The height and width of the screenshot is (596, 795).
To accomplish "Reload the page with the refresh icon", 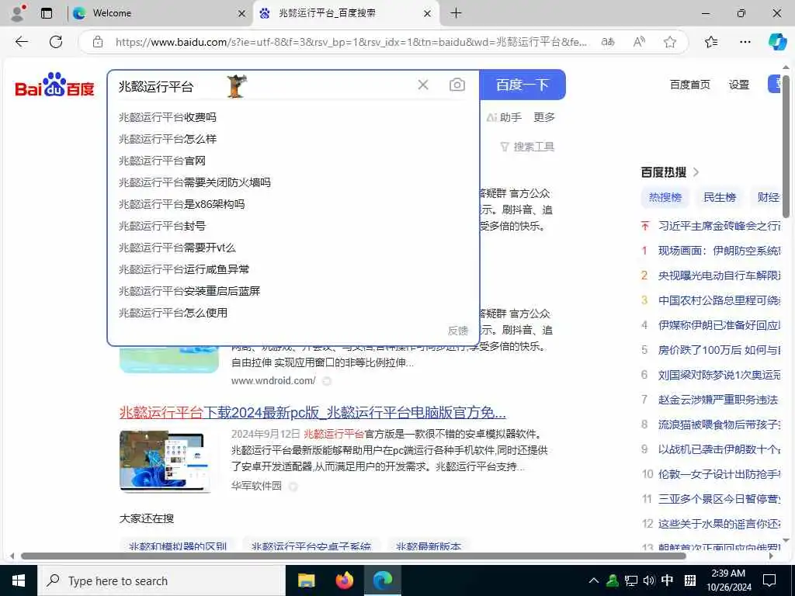I will (56, 42).
